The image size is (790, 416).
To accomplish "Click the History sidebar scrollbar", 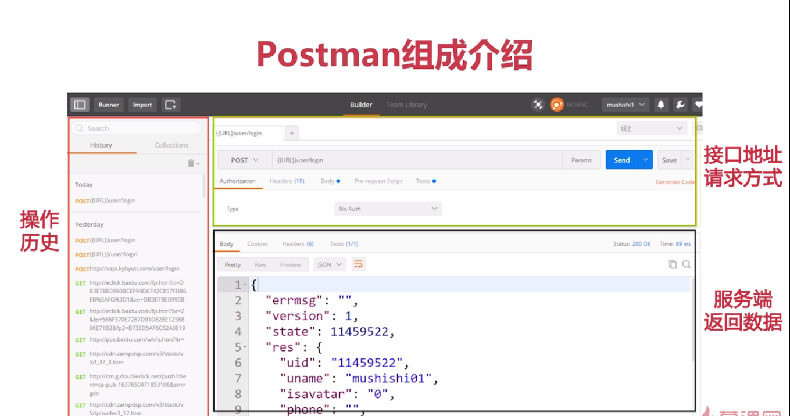I will pyautogui.click(x=204, y=186).
